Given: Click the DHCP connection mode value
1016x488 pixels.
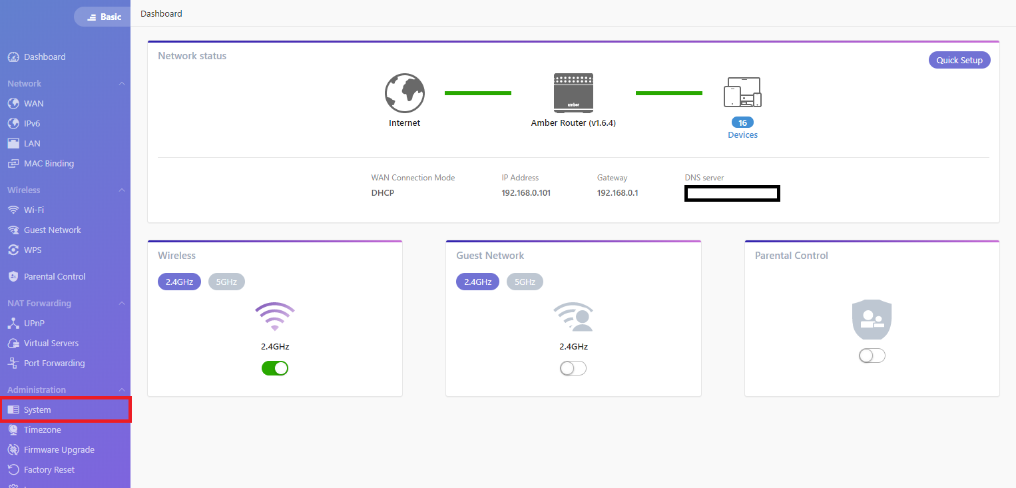Looking at the screenshot, I should point(383,193).
